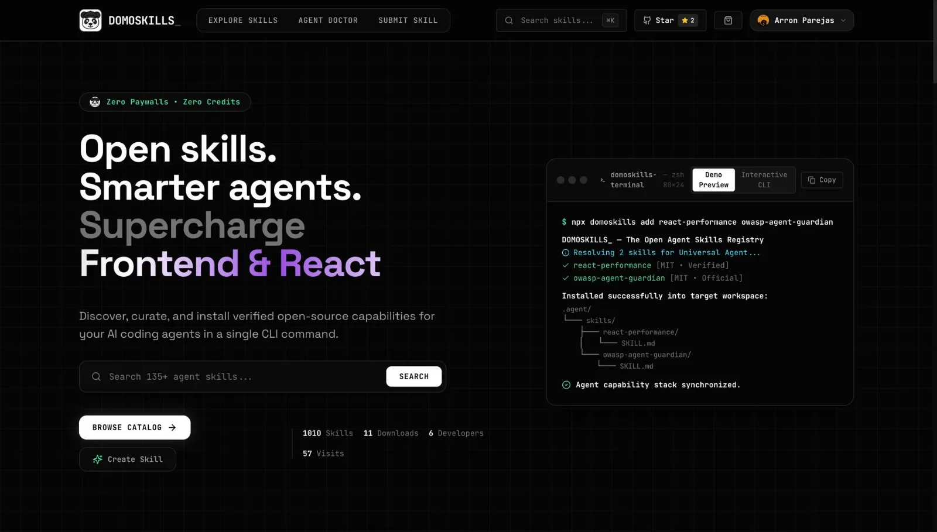The height and width of the screenshot is (532, 937).
Task: Go to the Submit Skill page
Action: click(408, 20)
